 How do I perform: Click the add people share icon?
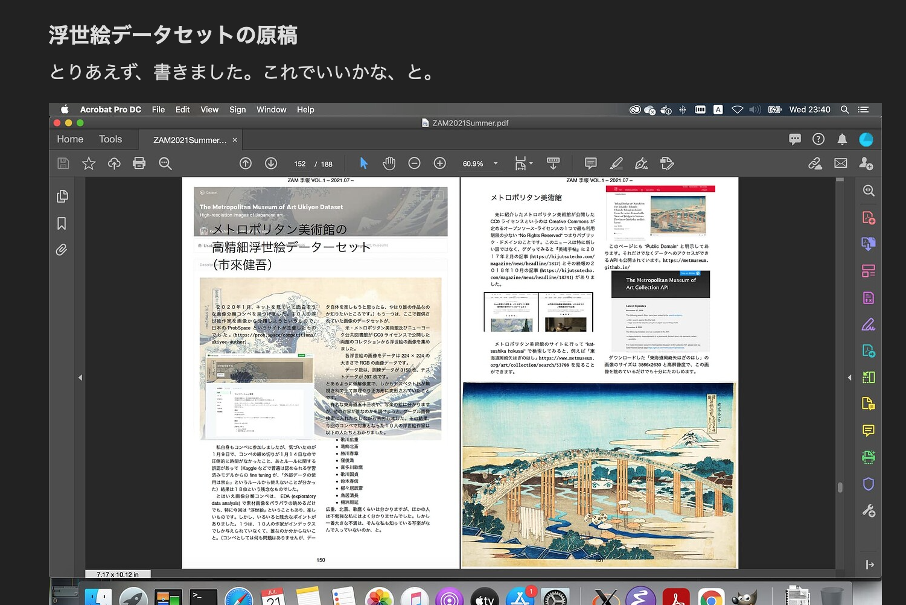coord(866,163)
